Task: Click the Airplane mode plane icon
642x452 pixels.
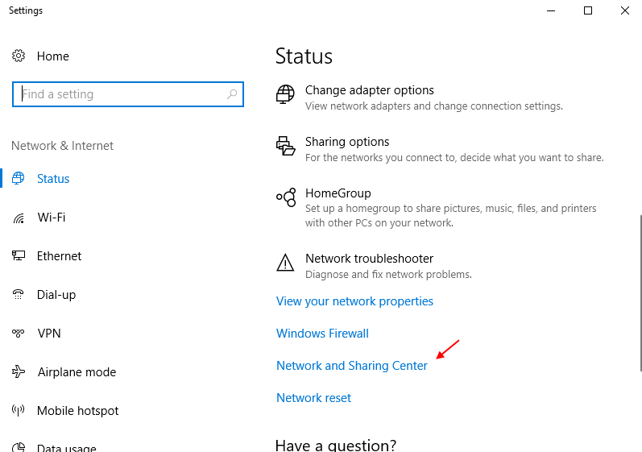Action: [x=19, y=371]
